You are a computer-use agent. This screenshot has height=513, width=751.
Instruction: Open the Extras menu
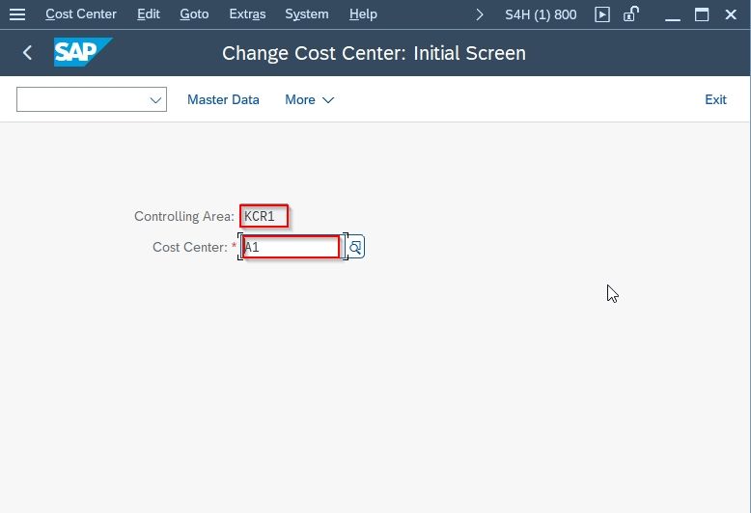tap(247, 14)
